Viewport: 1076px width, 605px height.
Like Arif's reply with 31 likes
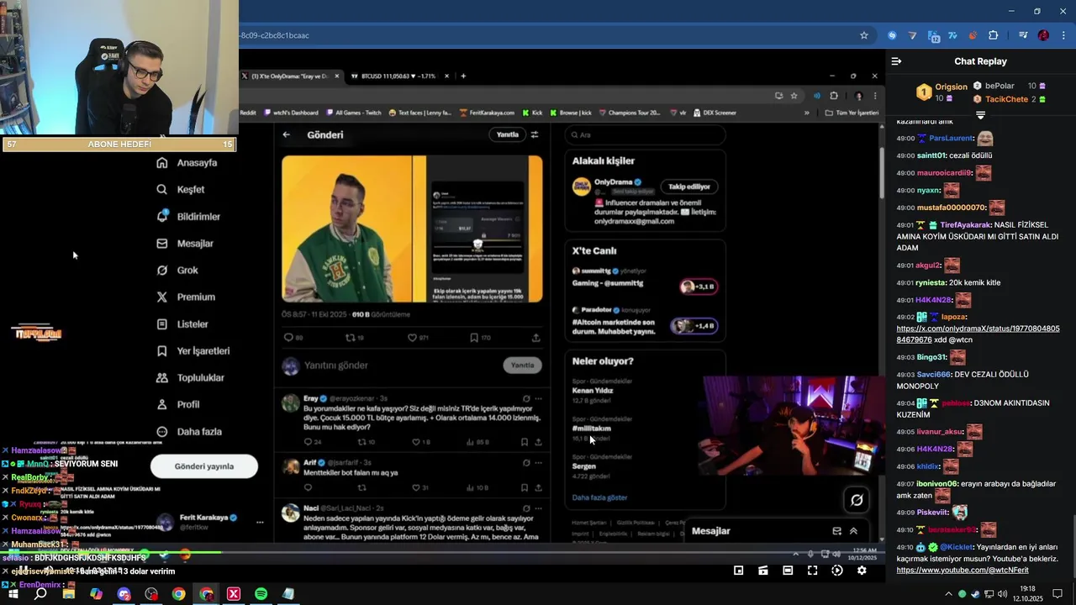click(x=416, y=487)
